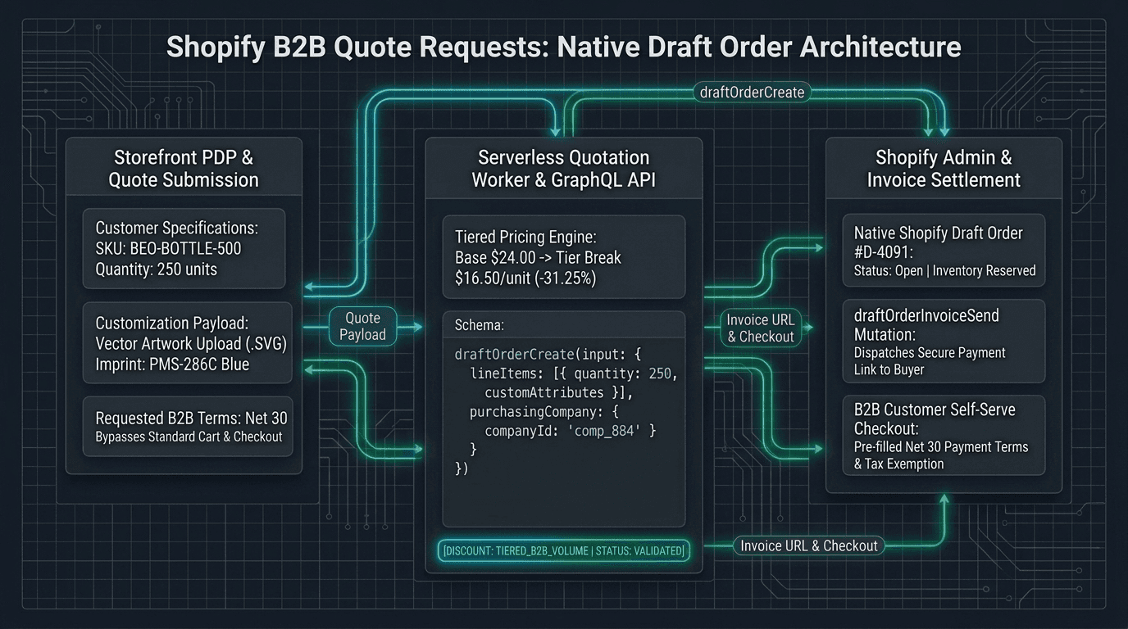Click the "draftOrderInvoiceSend Mutation:" label
Viewport: 1128px width, 629px height.
tap(926, 325)
